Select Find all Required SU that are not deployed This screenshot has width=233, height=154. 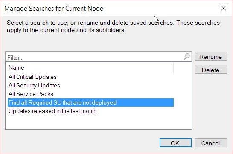click(90, 102)
